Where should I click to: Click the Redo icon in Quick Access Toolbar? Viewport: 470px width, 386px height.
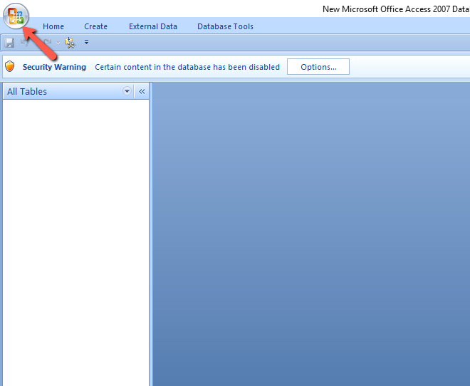coord(48,43)
